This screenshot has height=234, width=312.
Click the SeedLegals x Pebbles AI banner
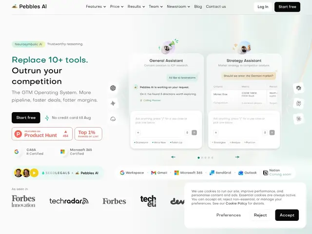tap(58, 173)
